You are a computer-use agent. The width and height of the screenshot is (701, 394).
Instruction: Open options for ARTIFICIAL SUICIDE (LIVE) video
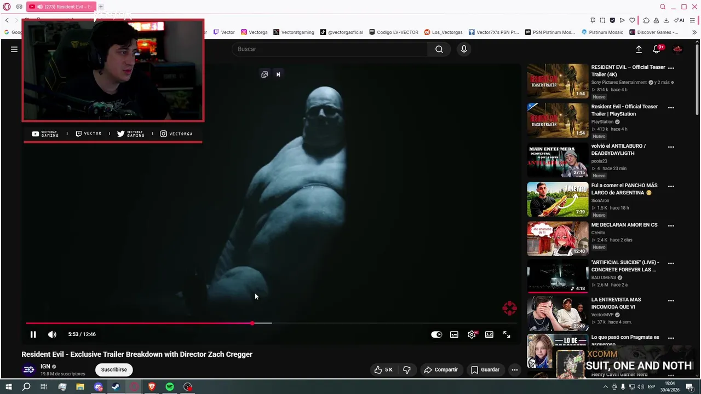click(671, 263)
